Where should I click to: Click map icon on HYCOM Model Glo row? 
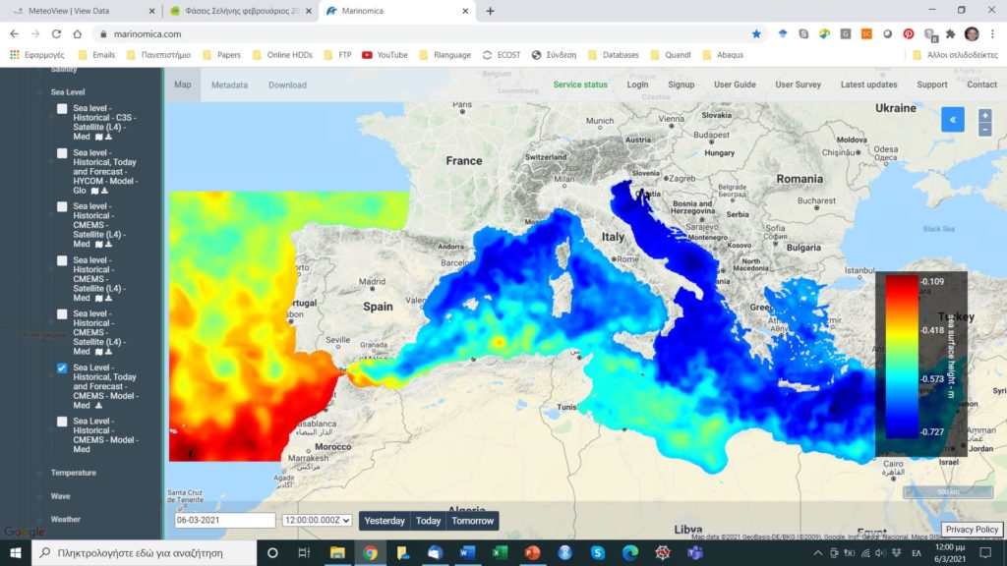tap(94, 191)
